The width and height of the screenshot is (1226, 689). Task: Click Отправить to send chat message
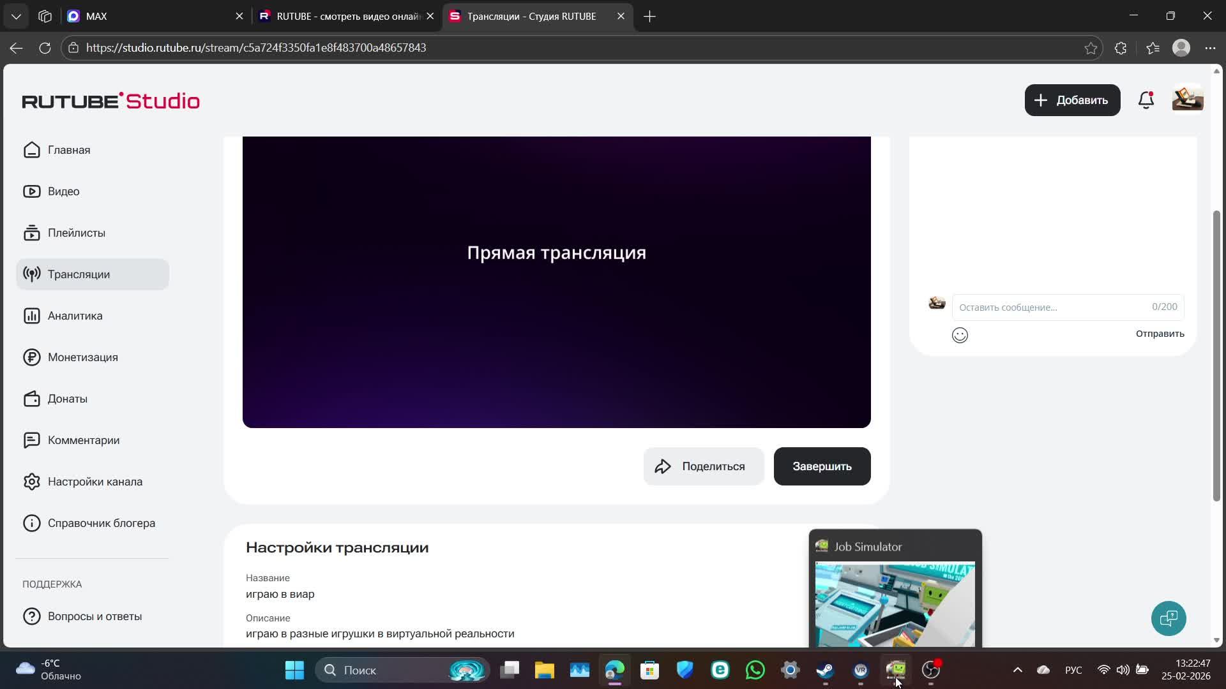(1160, 334)
